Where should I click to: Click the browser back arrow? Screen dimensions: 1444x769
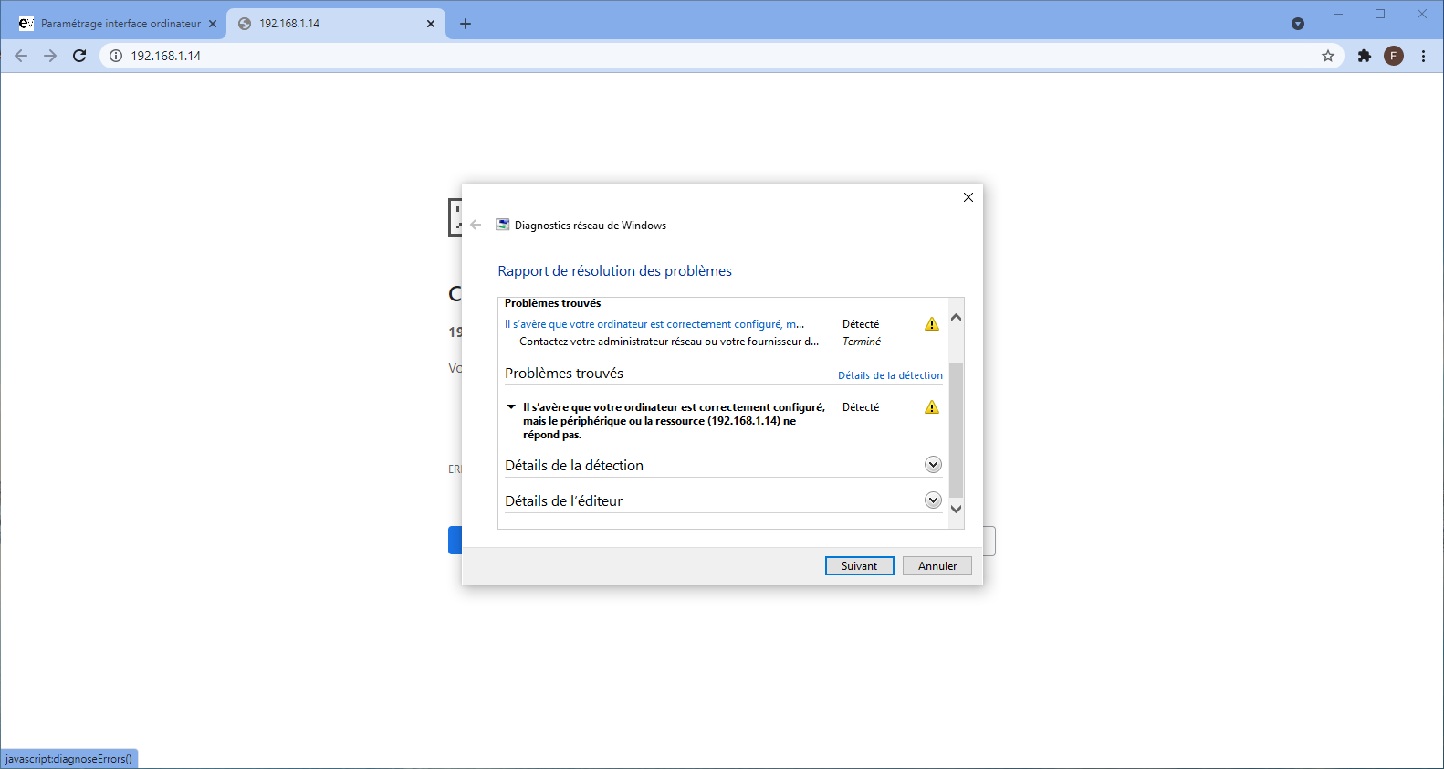pyautogui.click(x=21, y=56)
